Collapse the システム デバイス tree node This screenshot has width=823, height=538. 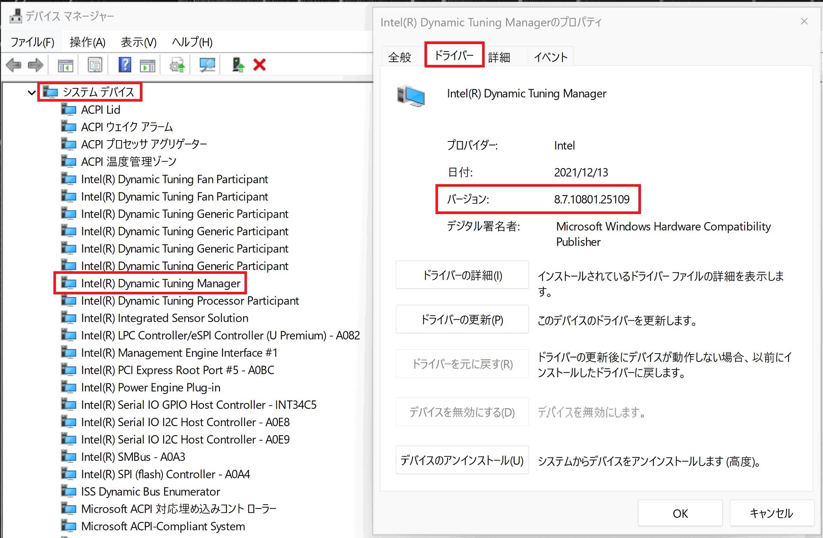[x=31, y=92]
